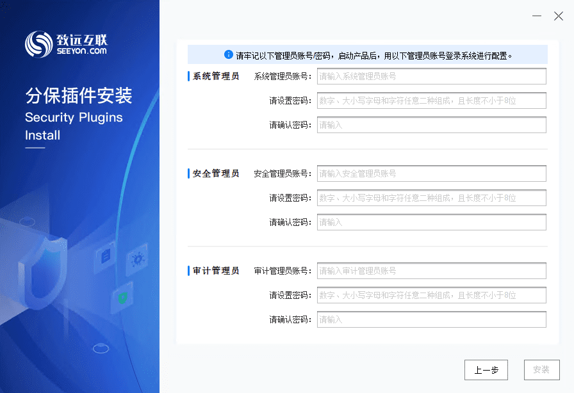Minimize the installer window

coord(537,16)
